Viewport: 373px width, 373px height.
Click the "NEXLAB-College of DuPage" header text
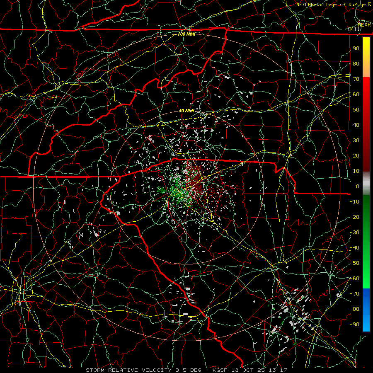pyautogui.click(x=332, y=5)
